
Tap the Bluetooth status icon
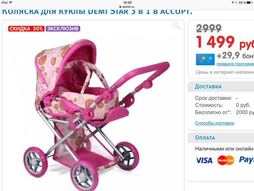pyautogui.click(x=236, y=2)
